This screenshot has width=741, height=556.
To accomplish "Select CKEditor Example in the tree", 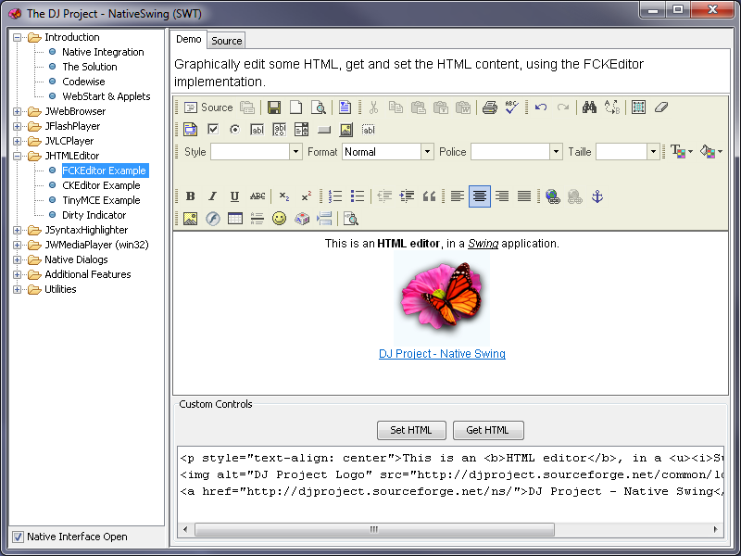I will point(101,185).
